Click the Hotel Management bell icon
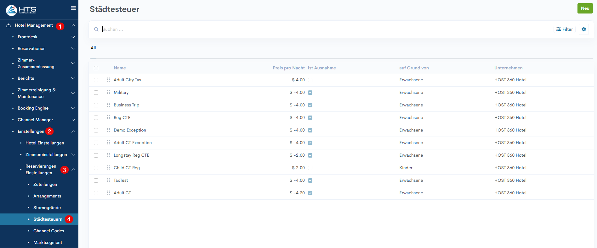This screenshot has width=597, height=248. pyautogui.click(x=9, y=25)
